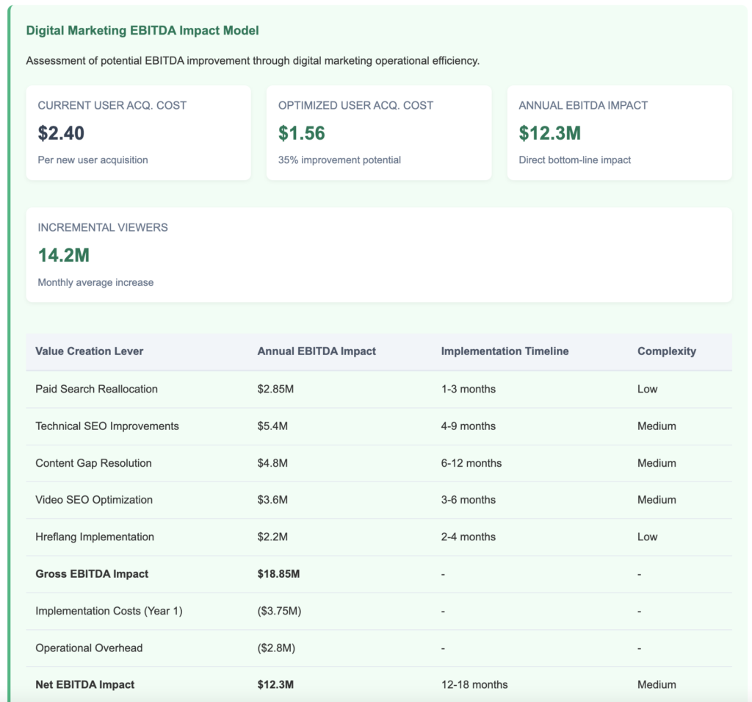Click the Digital Marketing EBITDA Impact Model heading
This screenshot has width=752, height=702.
point(142,31)
